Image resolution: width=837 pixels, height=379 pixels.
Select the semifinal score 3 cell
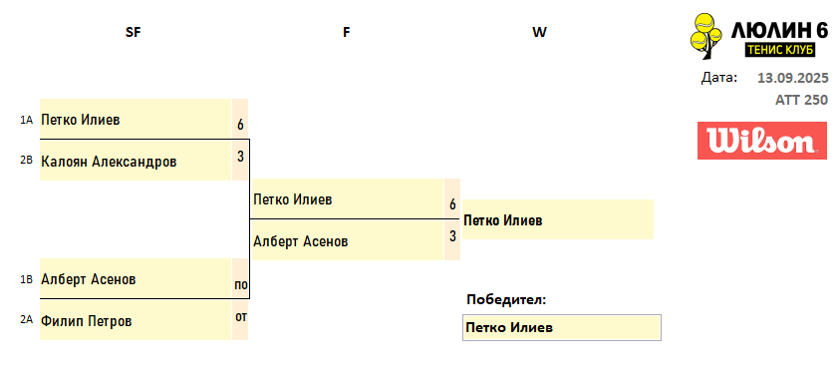pos(240,161)
